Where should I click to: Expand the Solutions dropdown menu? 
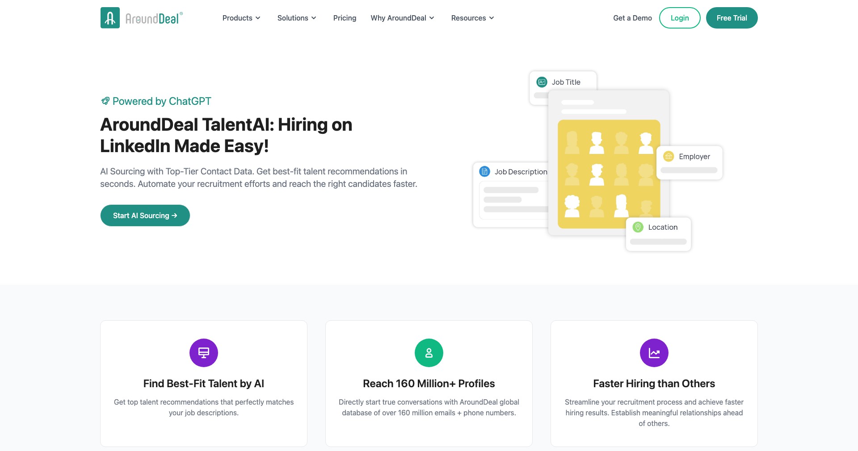[x=297, y=18]
